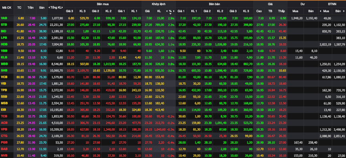Click left arrow before ĐTNN Mua header
This screenshot has height=158, width=346.
[320, 11]
